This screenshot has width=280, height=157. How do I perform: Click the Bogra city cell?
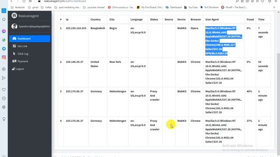tap(113, 28)
